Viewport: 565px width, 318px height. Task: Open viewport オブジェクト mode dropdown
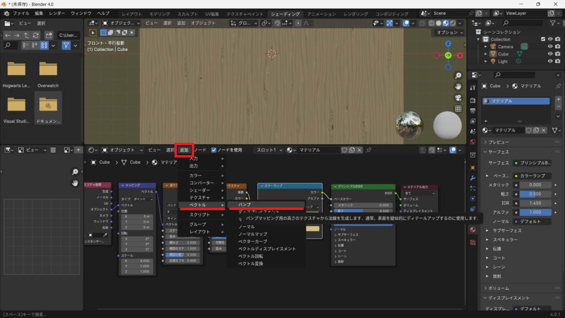[121, 23]
